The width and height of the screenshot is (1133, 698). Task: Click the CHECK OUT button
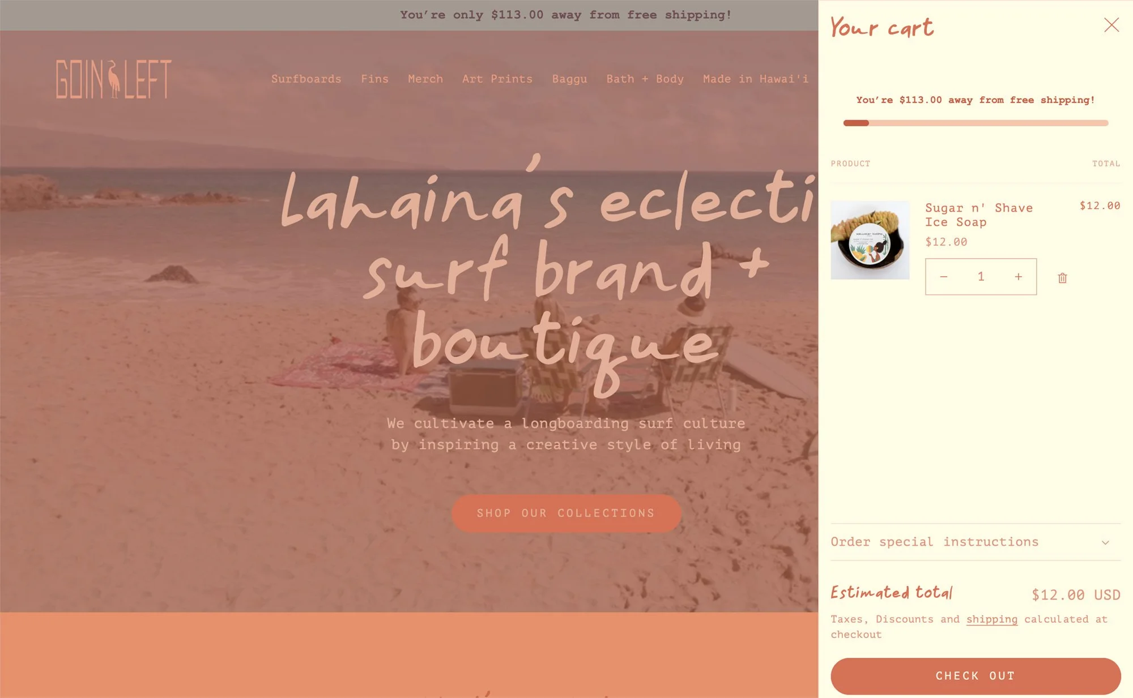coord(976,676)
